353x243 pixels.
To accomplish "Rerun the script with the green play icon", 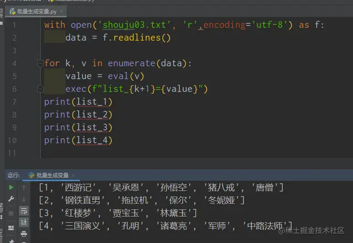I will point(11,187).
